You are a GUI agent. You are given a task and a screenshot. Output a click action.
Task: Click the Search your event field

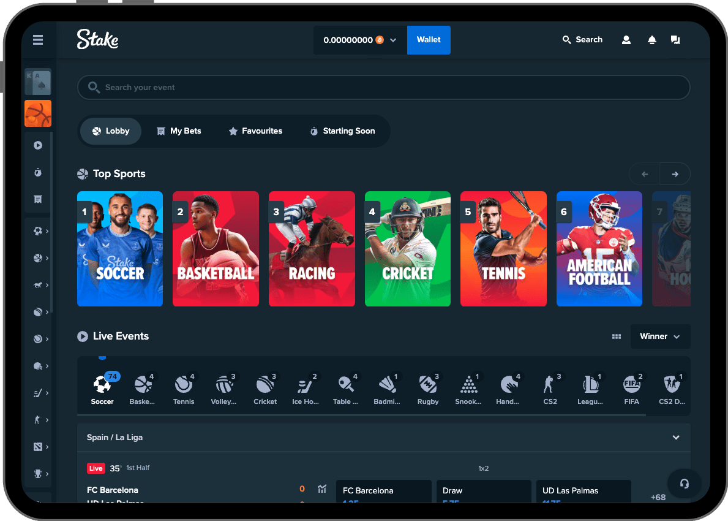point(383,88)
